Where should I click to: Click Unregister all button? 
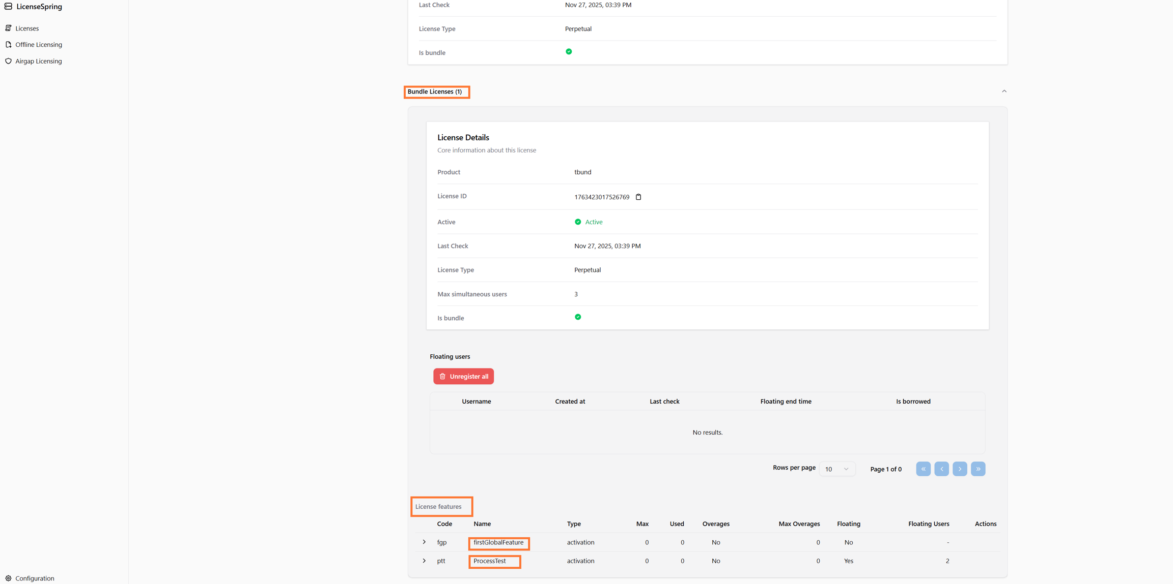[463, 376]
